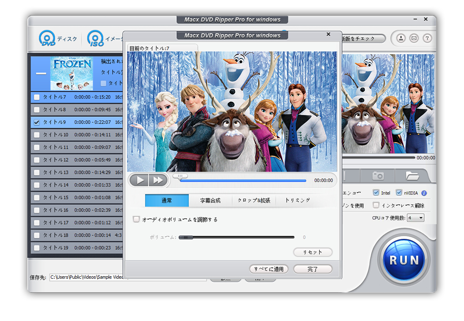Toggle the nVIDIA hardware encoder checkbox
Viewport: 464px width, 321px height.
tap(399, 193)
